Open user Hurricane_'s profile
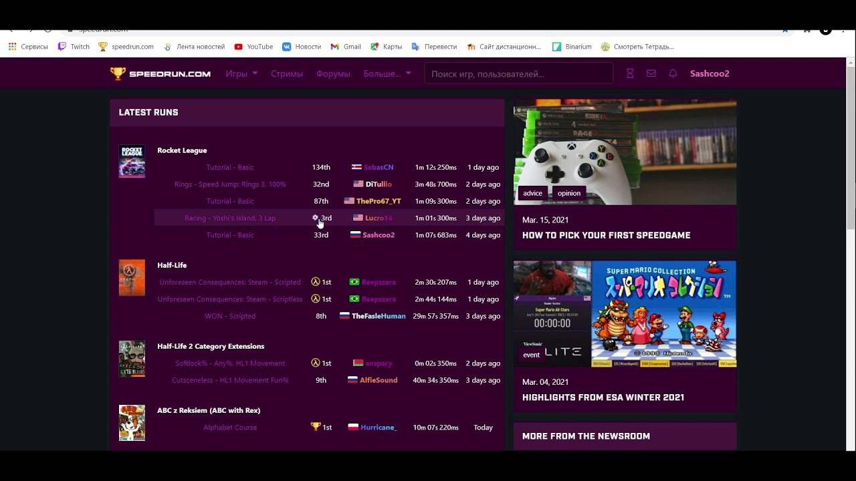The image size is (856, 481). [x=379, y=428]
